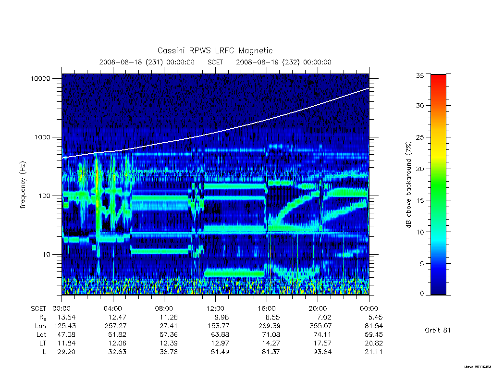Click the '0' colorbar tick label
This screenshot has width=492, height=369.
click(x=421, y=293)
